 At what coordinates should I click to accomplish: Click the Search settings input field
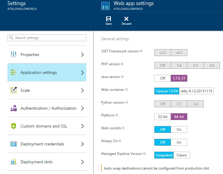47,38
